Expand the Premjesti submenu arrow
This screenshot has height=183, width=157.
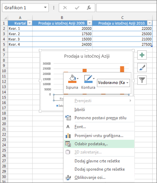point(130,100)
